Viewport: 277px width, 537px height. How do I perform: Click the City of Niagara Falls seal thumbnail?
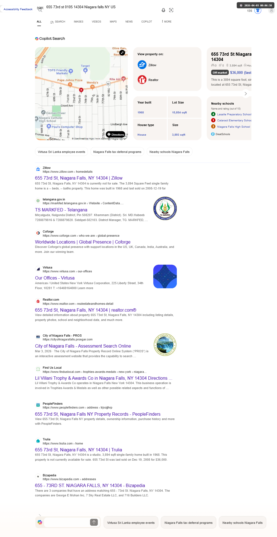(x=165, y=345)
